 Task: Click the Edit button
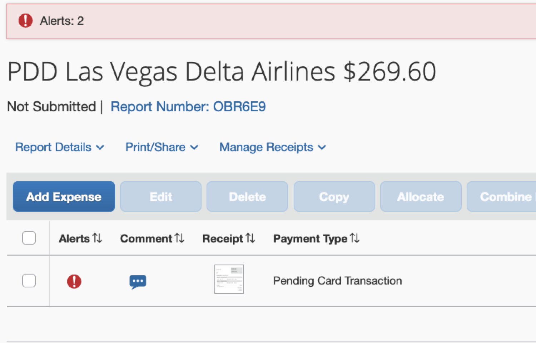point(161,196)
